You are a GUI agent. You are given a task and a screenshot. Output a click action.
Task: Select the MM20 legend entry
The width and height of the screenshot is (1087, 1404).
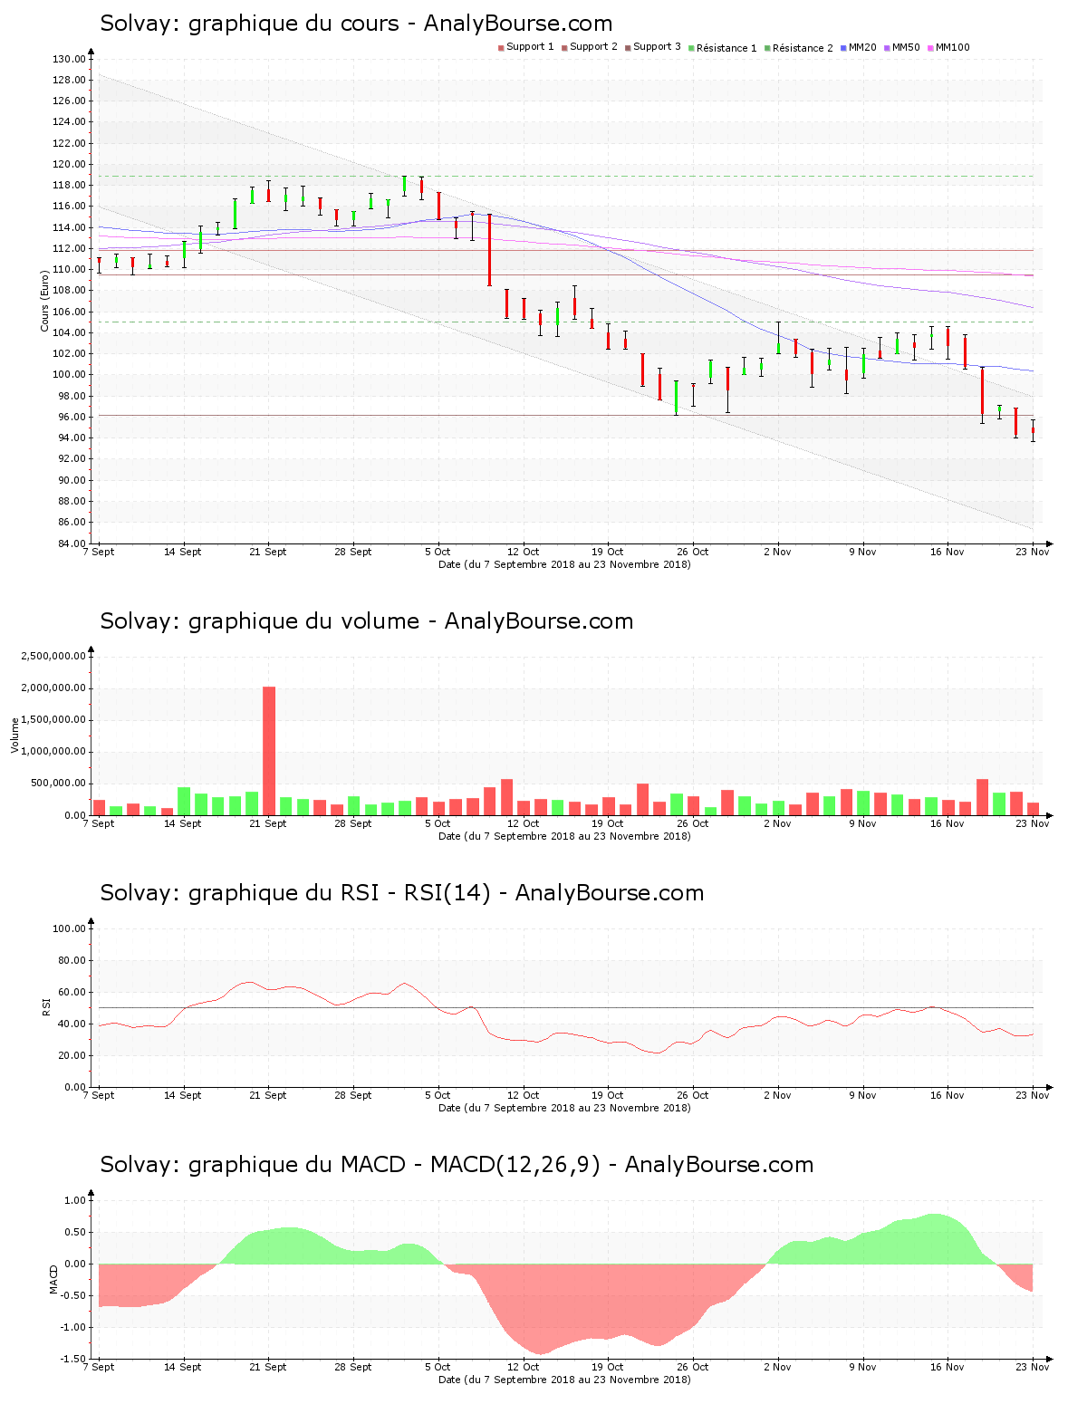click(x=859, y=47)
